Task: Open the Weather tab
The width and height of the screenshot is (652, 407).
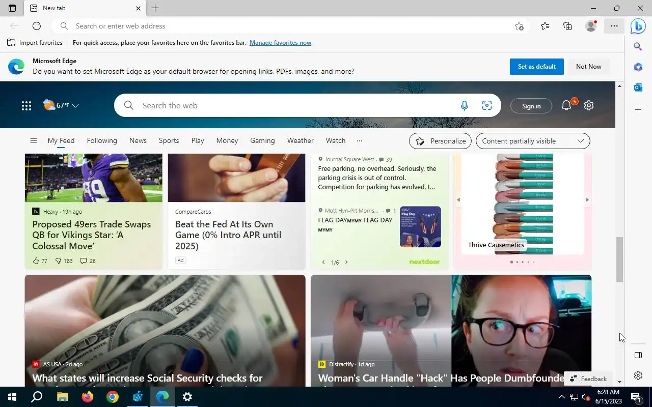Action: tap(301, 141)
